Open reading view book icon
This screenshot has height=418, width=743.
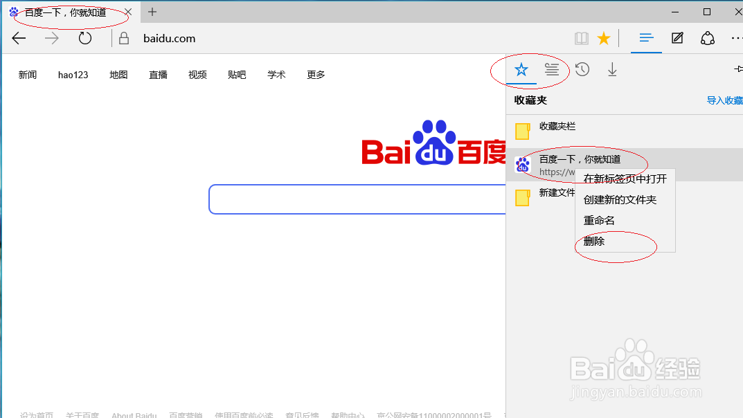click(x=582, y=38)
